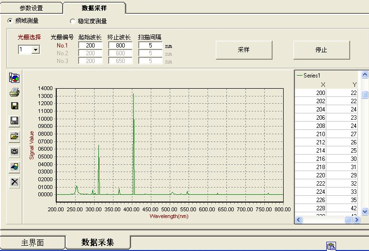This screenshot has width=369, height=251.
Task: Select the 稳定度测量 radio button
Action: coord(73,21)
